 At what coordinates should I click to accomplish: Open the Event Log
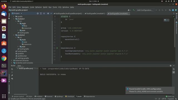tap(170, 96)
